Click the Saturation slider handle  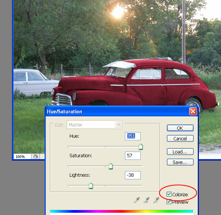click(111, 166)
